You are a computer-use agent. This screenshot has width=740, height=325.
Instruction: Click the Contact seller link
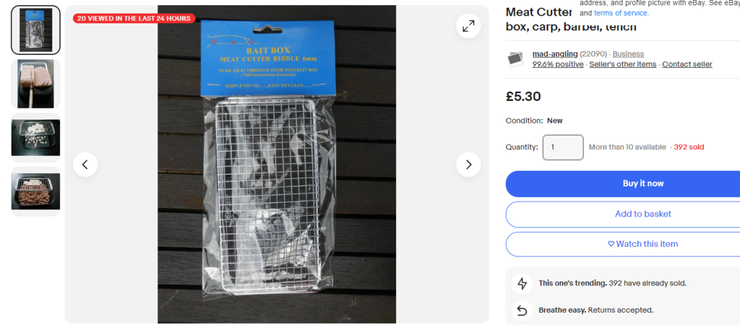pos(687,64)
